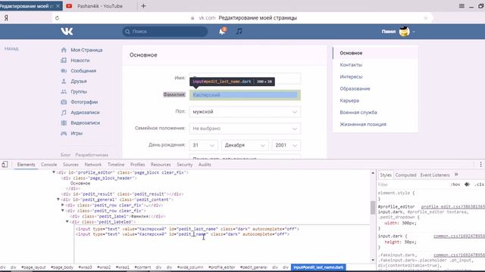The image size is (485, 272).
Task: Close the Редактирование моей страницы tab
Action: (x=58, y=6)
